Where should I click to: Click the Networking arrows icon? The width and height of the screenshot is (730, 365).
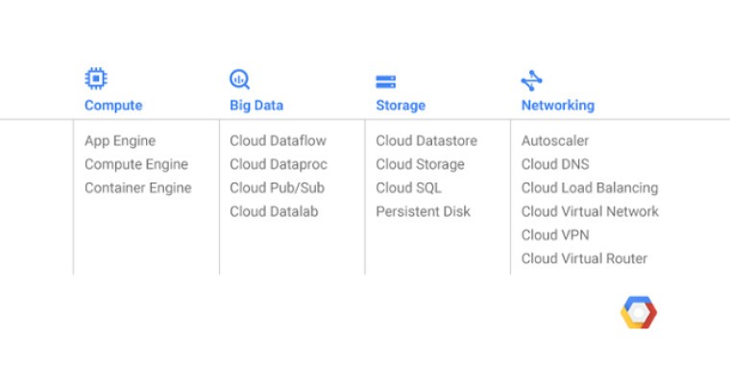532,81
